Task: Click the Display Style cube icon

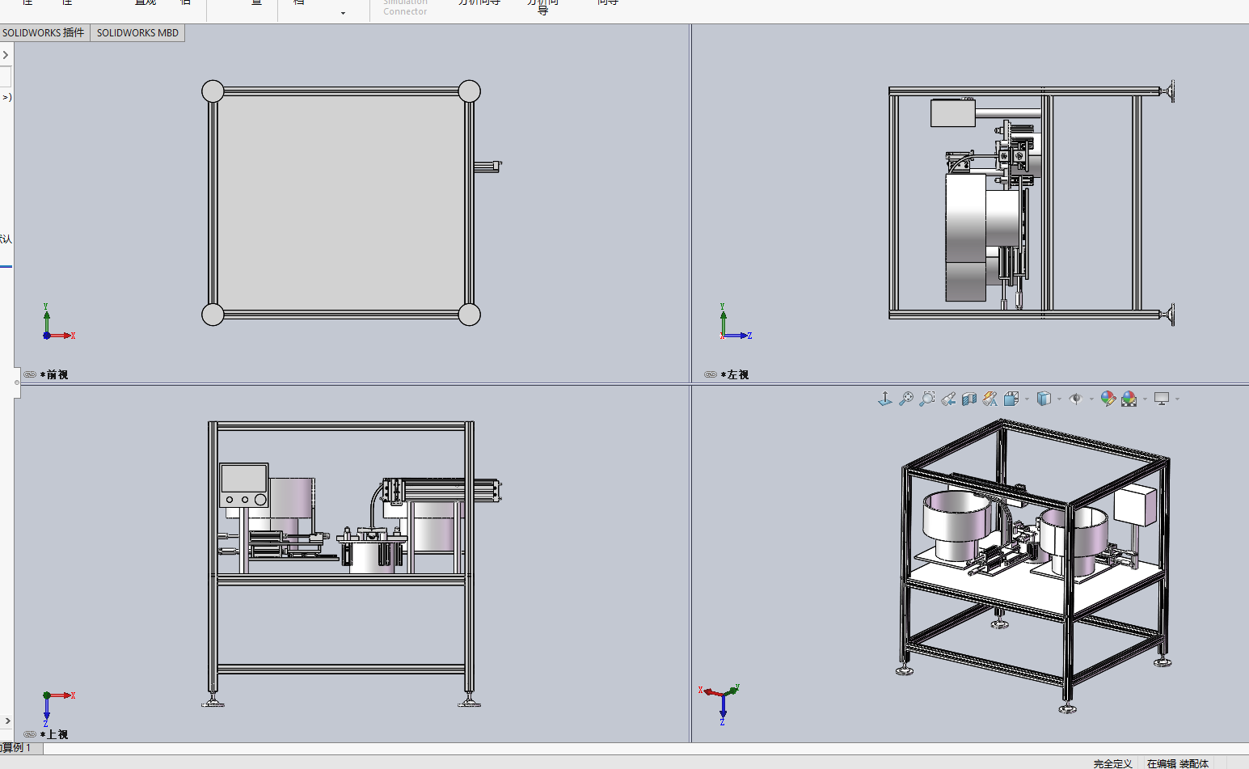Action: (1044, 399)
